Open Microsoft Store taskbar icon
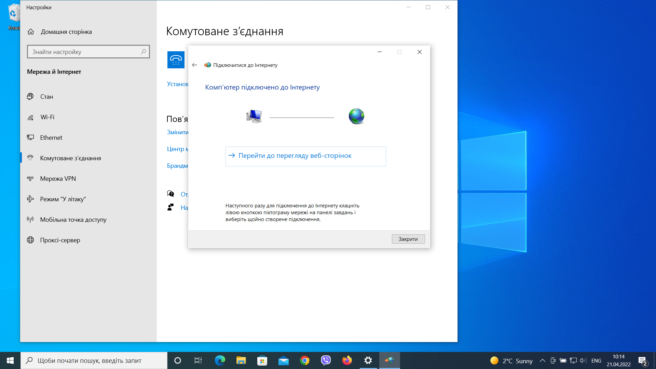Viewport: 656px width, 369px height. [x=262, y=360]
